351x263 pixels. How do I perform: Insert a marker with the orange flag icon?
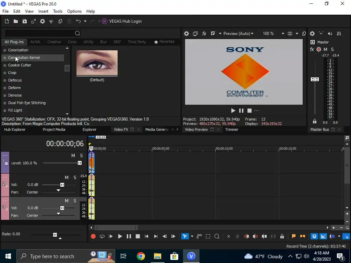294,236
